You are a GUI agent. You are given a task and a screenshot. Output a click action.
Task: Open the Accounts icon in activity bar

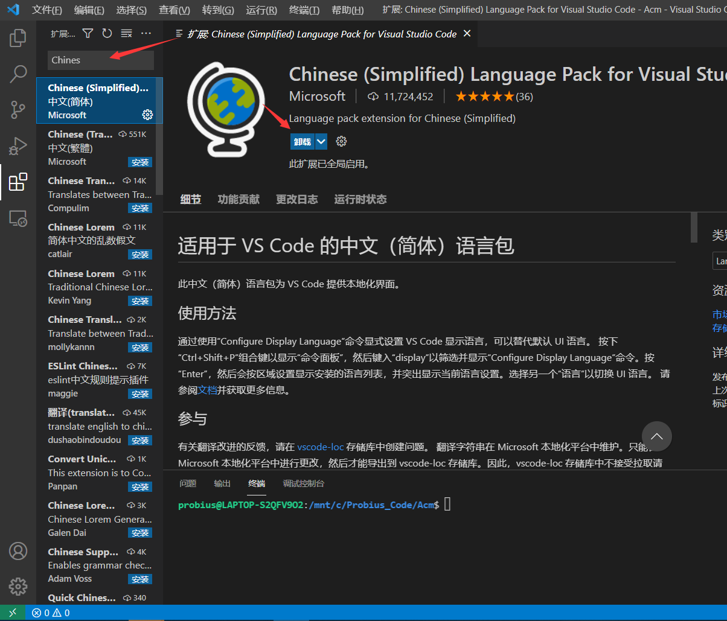18,551
